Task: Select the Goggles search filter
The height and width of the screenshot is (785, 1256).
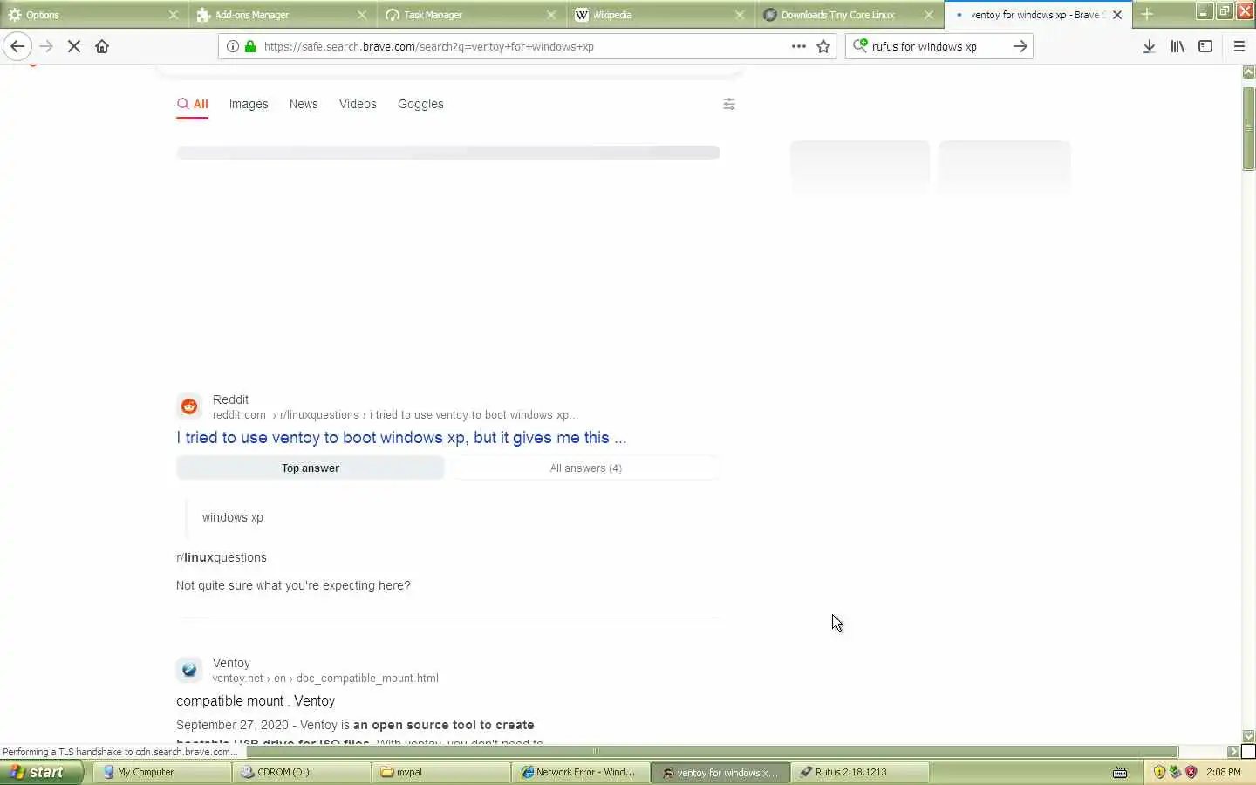Action: tap(420, 104)
